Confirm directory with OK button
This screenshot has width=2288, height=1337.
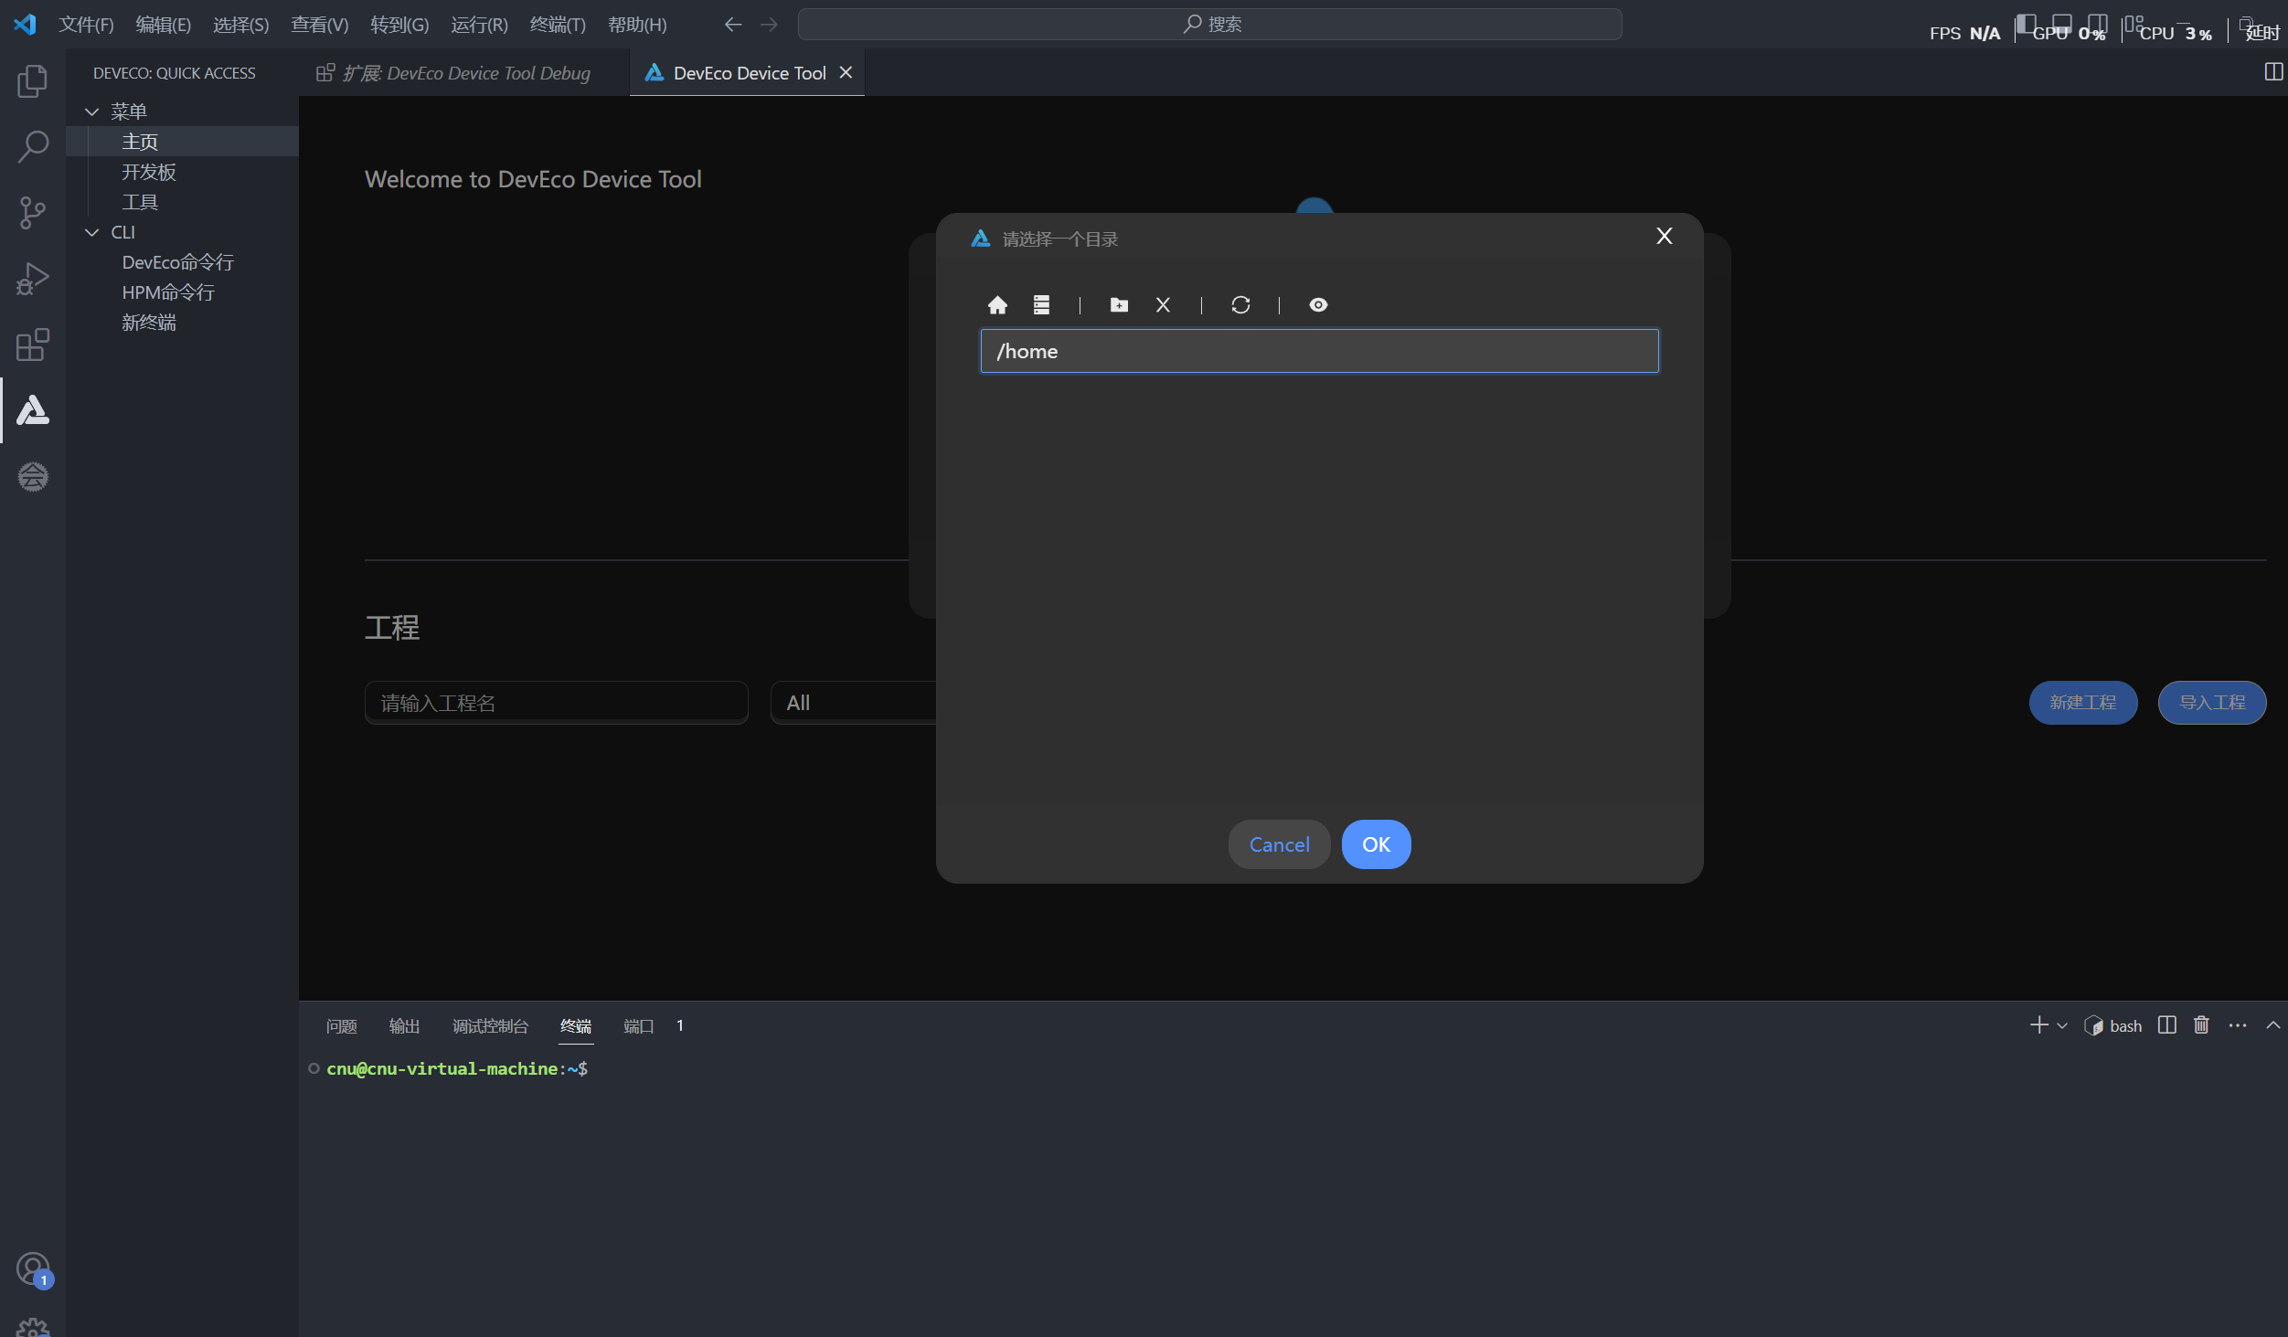point(1376,844)
